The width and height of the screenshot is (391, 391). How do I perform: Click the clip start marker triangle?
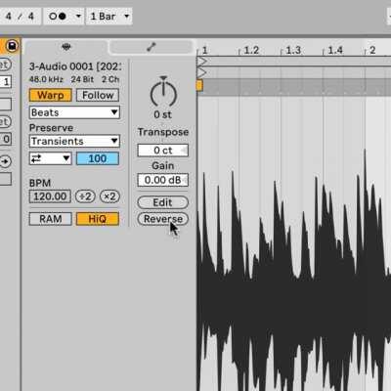(x=201, y=62)
